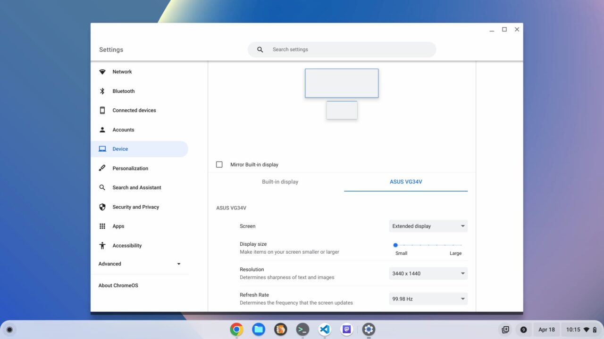Enable the Mirror Built-in display checkbox

(x=219, y=164)
